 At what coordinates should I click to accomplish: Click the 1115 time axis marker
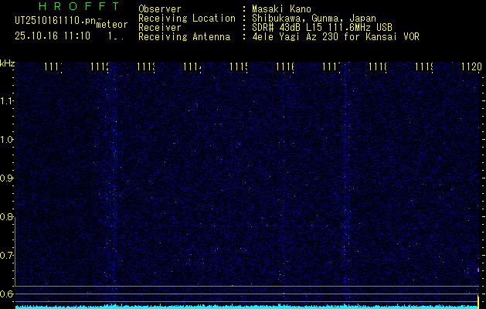(x=238, y=66)
